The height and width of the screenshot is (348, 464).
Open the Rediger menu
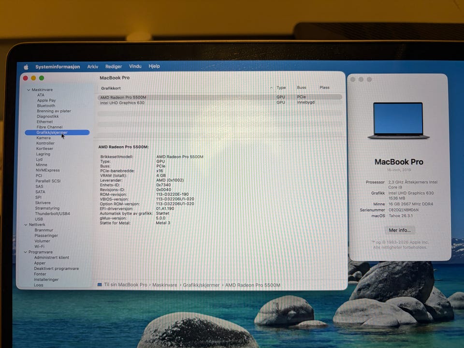pos(114,67)
